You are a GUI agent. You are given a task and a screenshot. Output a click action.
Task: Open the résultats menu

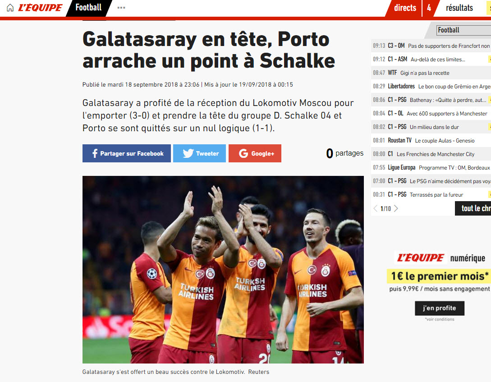(x=459, y=8)
